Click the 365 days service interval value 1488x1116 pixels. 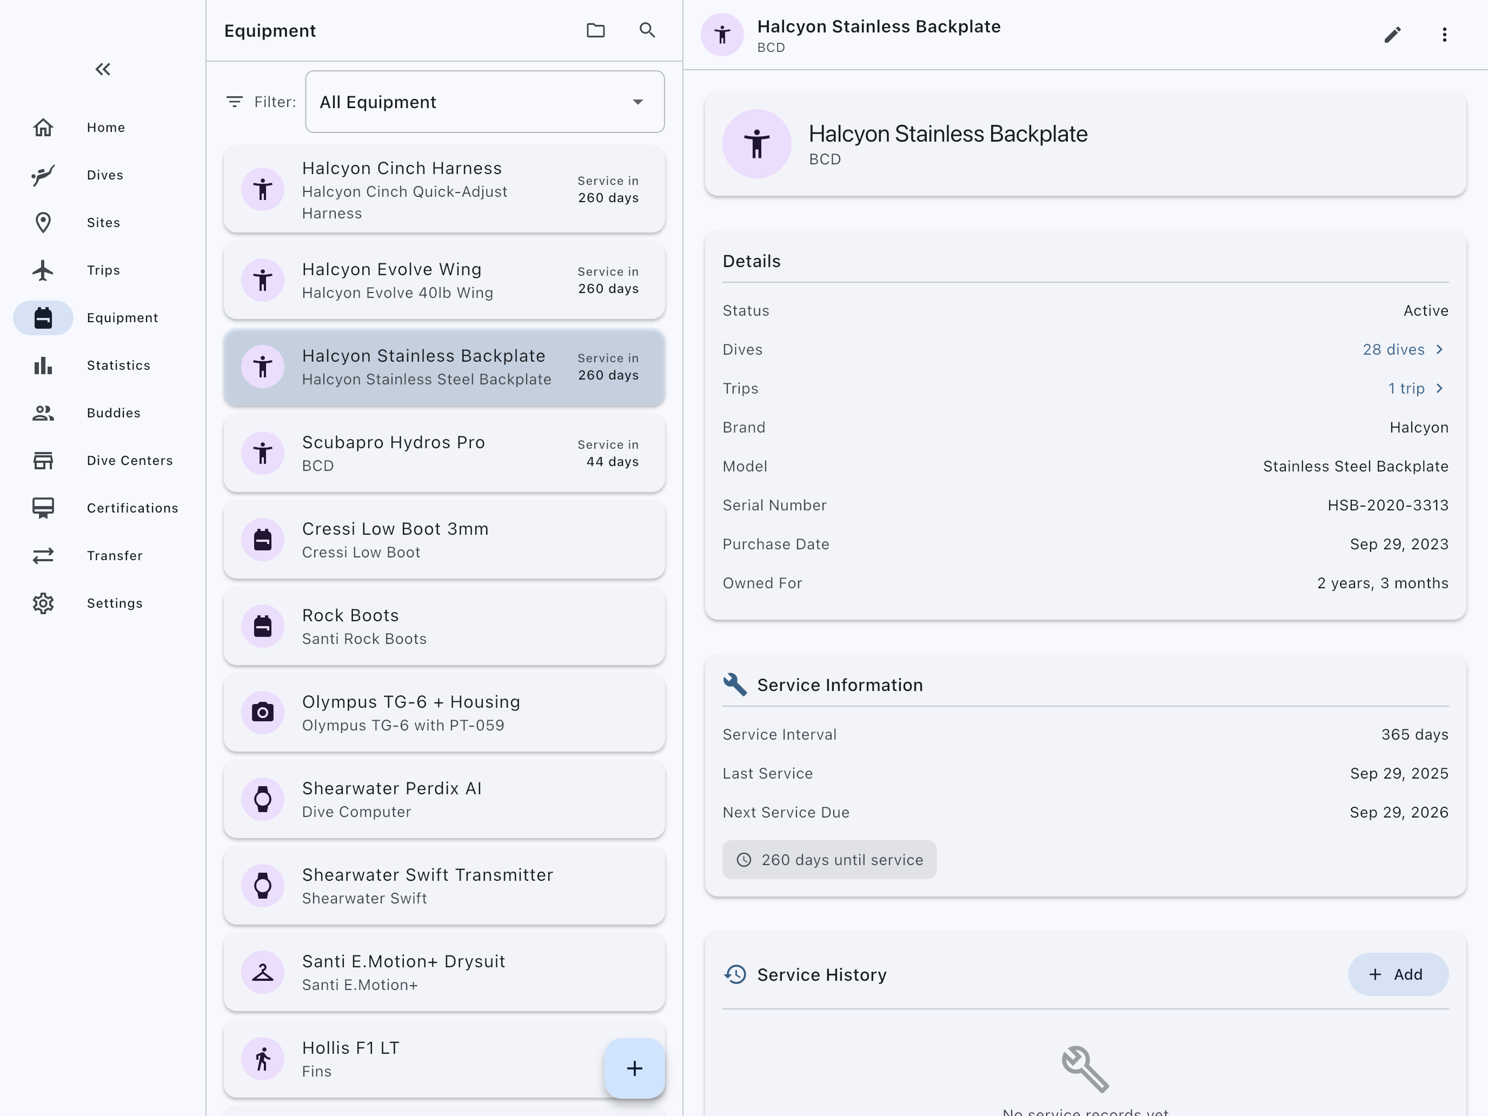[1414, 735]
